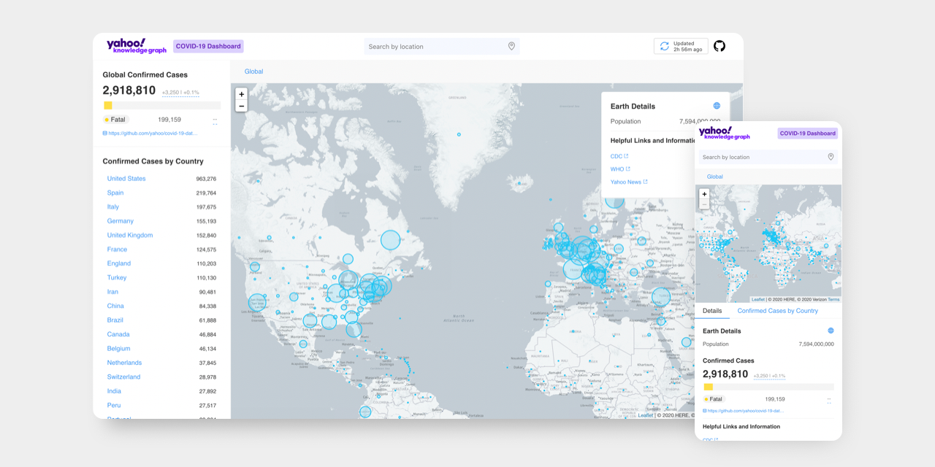Click the 963,276 United States count

(x=206, y=179)
